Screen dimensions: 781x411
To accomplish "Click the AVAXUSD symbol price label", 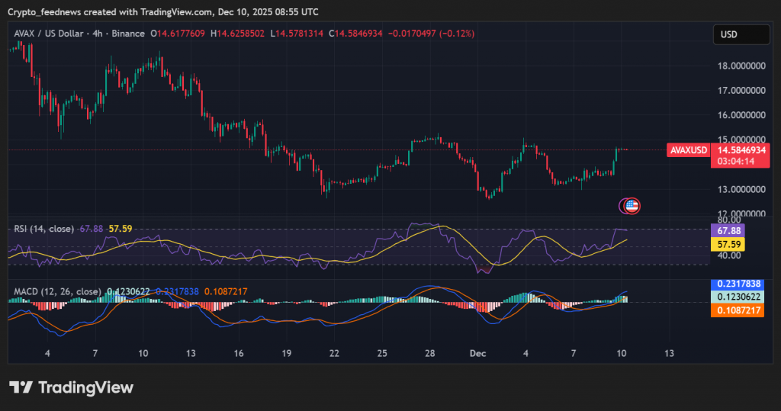I will [688, 150].
